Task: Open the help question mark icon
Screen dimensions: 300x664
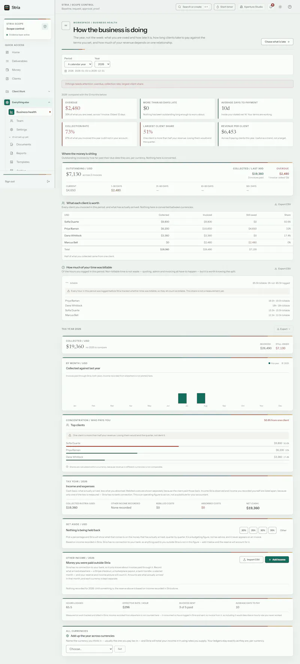Action: (290, 7)
